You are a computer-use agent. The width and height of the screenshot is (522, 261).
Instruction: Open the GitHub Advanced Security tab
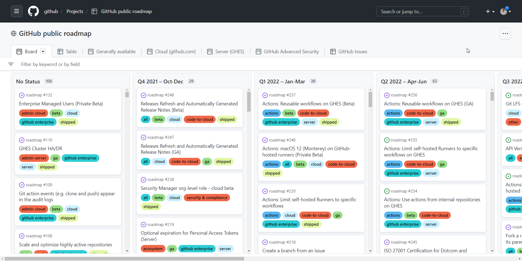[x=287, y=52]
